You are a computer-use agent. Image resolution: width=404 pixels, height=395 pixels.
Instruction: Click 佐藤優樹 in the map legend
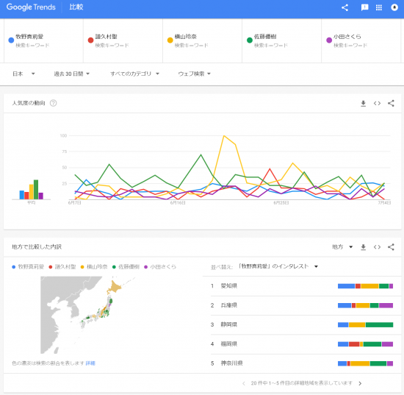(x=126, y=267)
